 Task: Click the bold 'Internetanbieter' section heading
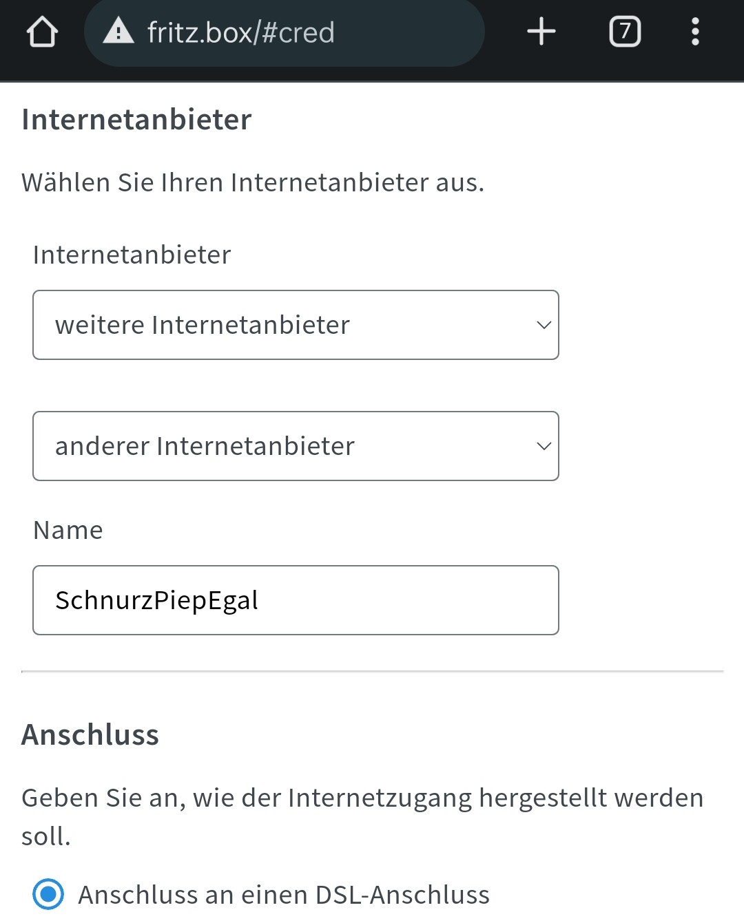click(136, 119)
